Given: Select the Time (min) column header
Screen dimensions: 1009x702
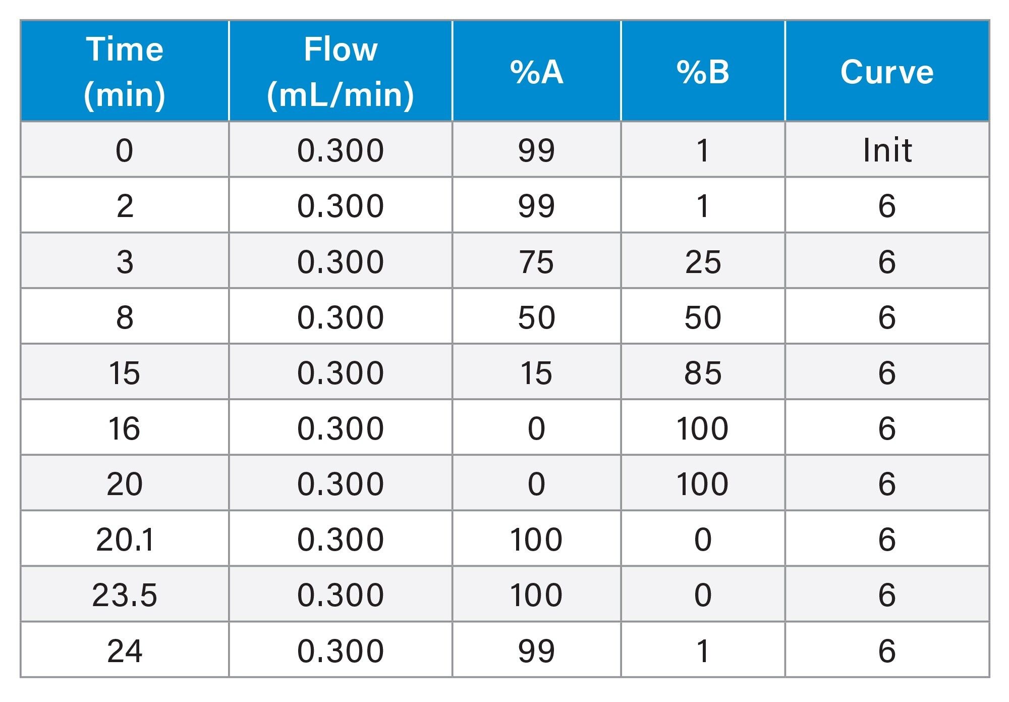Looking at the screenshot, I should coord(125,71).
